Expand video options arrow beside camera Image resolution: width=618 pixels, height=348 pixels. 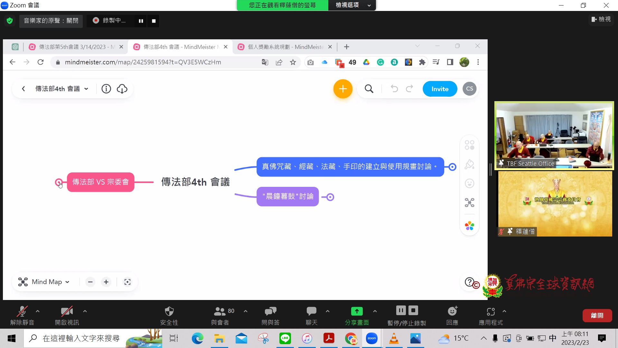tap(85, 311)
